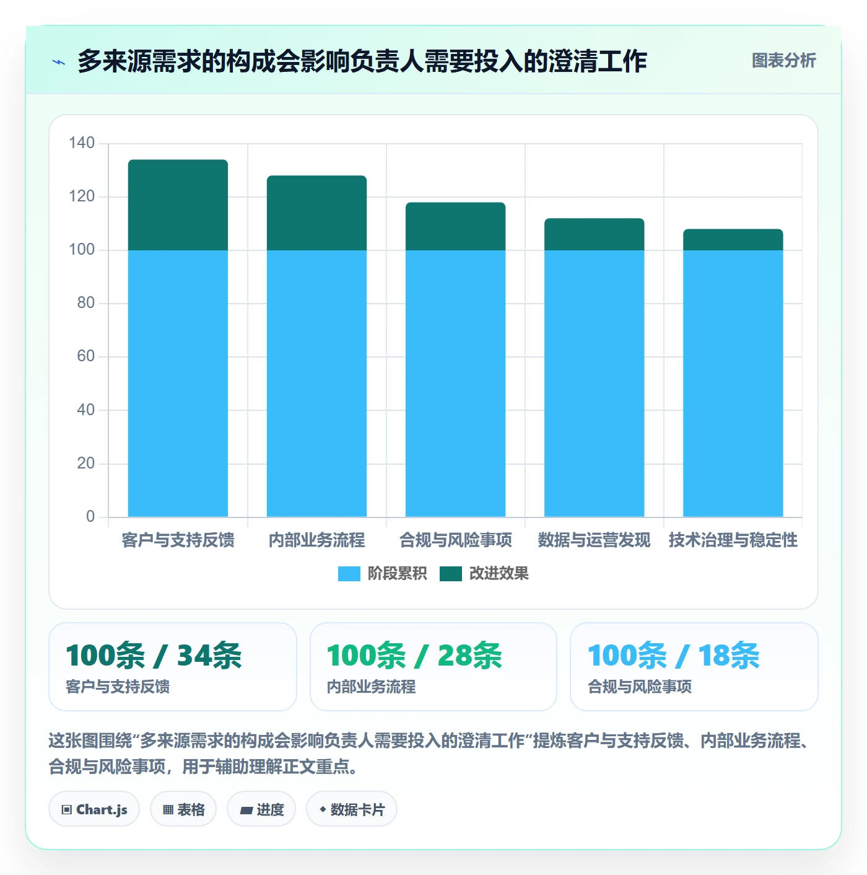Click the description paragraph starting with 这张图围绕
The image size is (867, 875).
coord(429,754)
